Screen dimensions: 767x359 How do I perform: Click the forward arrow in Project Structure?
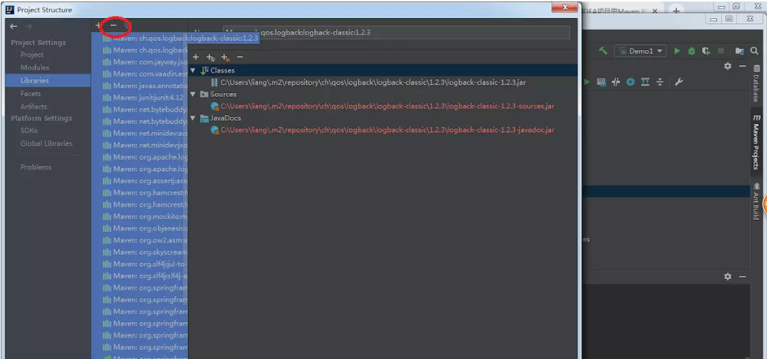(x=29, y=26)
